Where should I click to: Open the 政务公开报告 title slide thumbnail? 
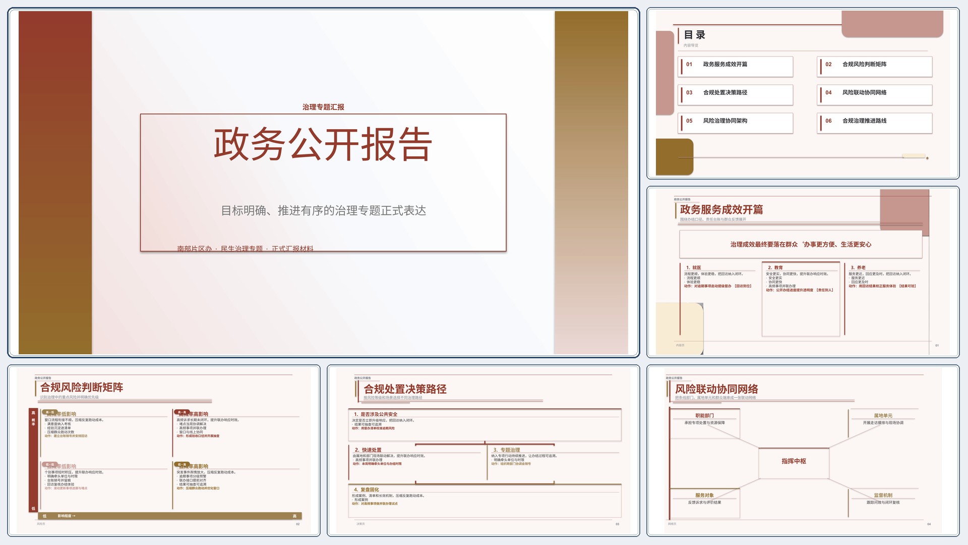tap(323, 183)
